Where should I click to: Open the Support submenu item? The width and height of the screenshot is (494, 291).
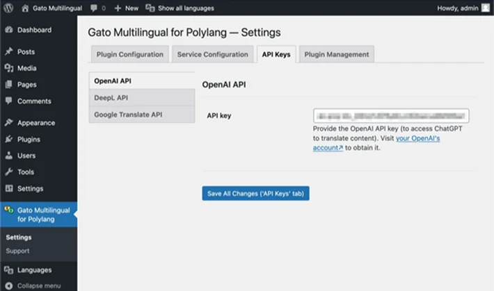tap(17, 251)
